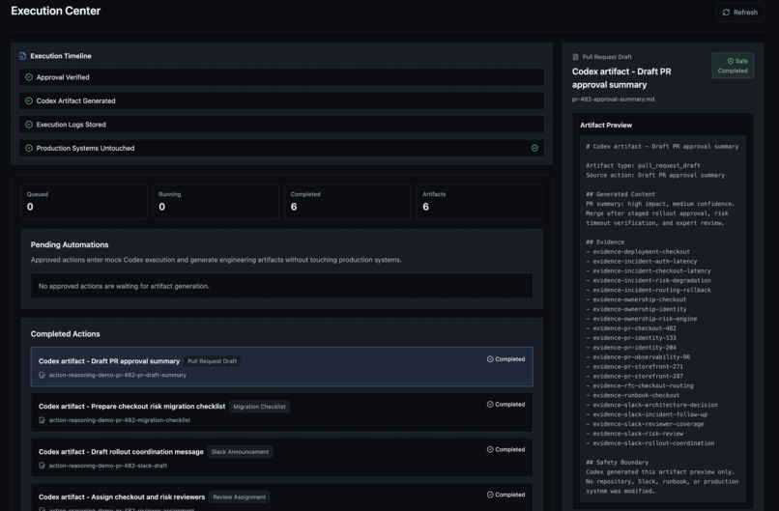Click the Pending Automations heading
779x511 pixels.
point(70,244)
